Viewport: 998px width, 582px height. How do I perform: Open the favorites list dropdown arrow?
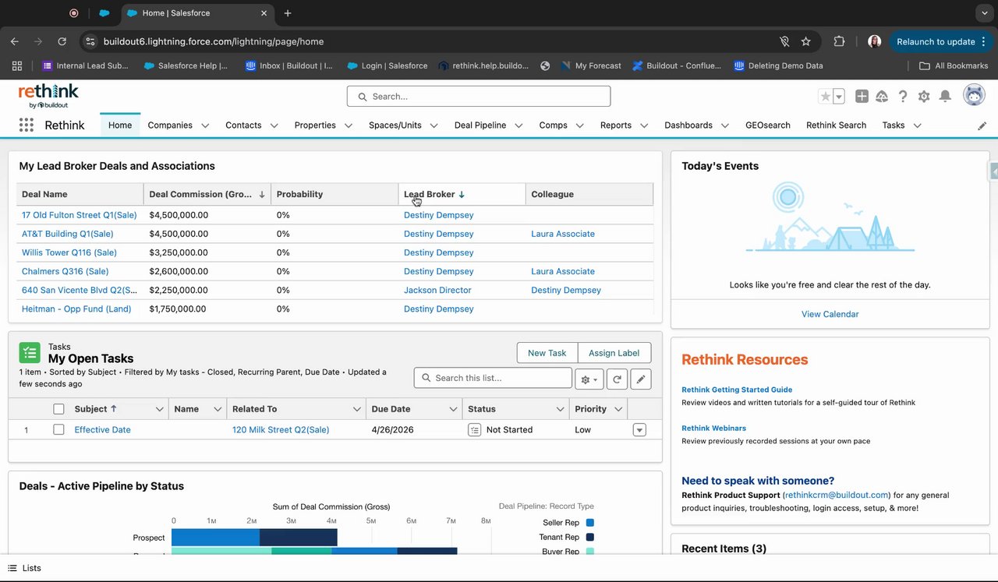point(839,97)
